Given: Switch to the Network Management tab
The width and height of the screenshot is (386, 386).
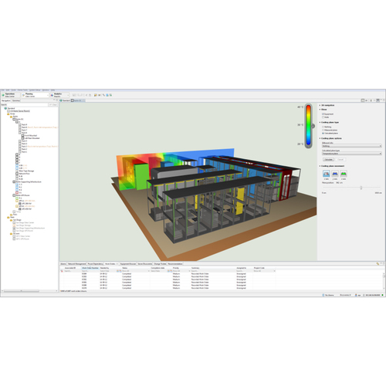Looking at the screenshot, I should [x=76, y=264].
